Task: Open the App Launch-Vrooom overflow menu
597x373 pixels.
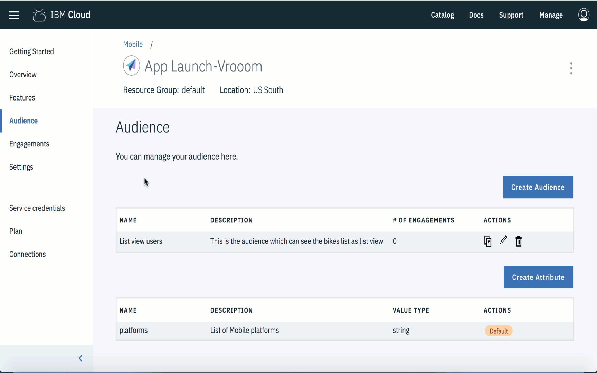Action: (x=571, y=68)
